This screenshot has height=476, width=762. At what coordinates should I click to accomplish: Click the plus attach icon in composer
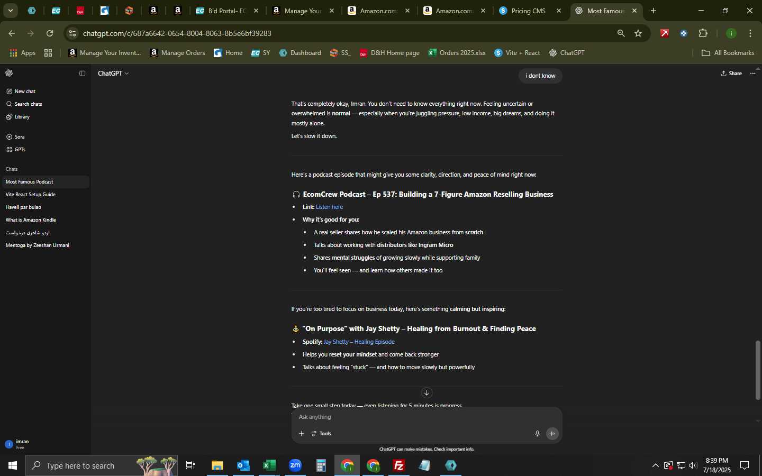tap(301, 434)
